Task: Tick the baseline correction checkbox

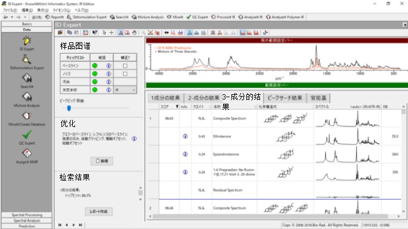Action: pyautogui.click(x=125, y=66)
